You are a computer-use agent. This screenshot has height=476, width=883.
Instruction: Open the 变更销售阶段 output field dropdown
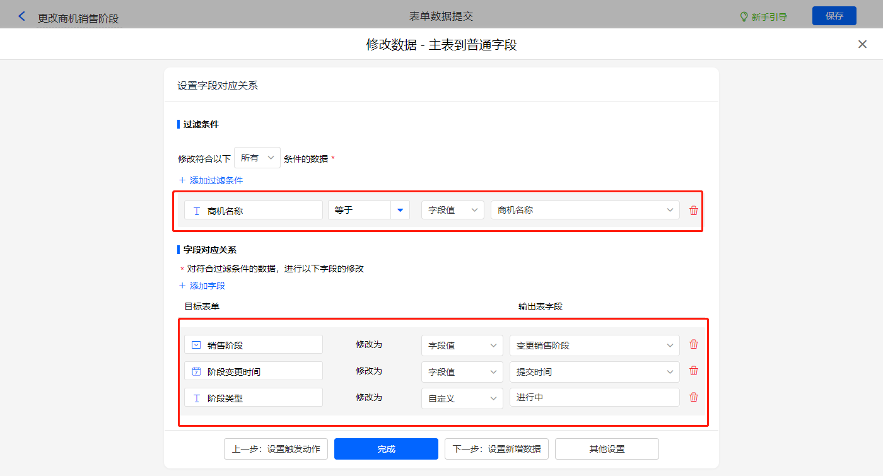coord(594,345)
